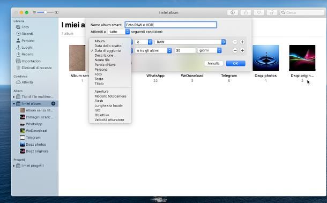327x203 pixels.
Task: Open Attività under Condivise
Action: point(27,82)
